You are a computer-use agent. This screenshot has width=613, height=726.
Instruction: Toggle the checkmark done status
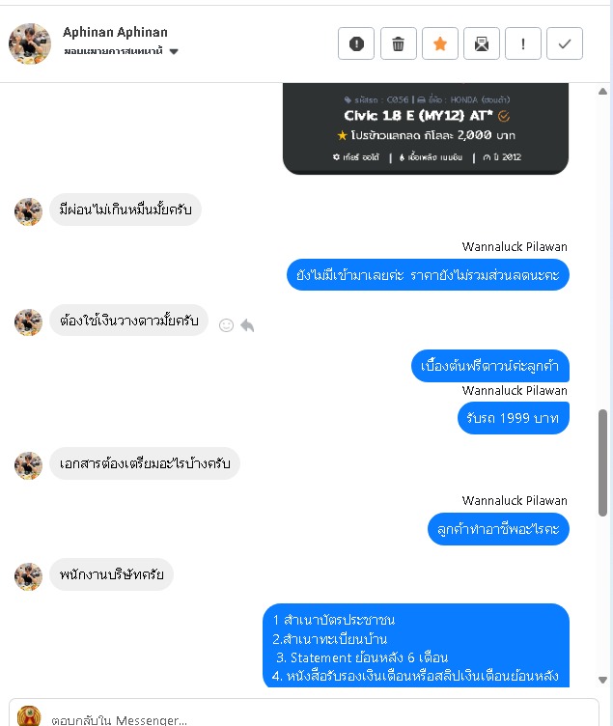pyautogui.click(x=565, y=44)
